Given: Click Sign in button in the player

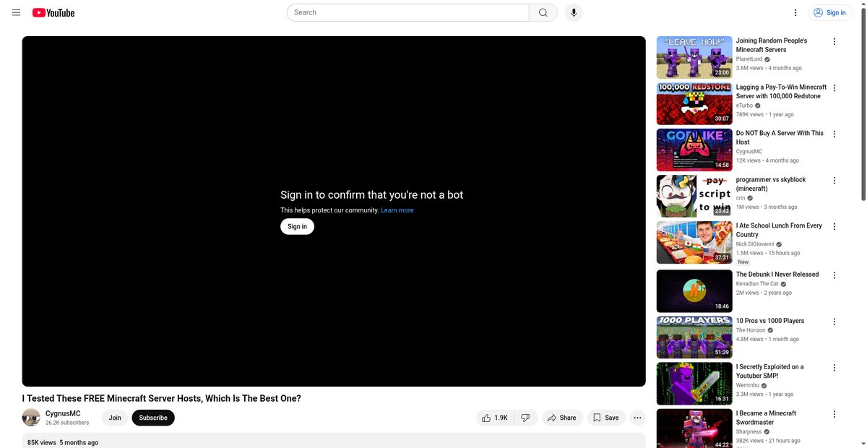Looking at the screenshot, I should [297, 226].
